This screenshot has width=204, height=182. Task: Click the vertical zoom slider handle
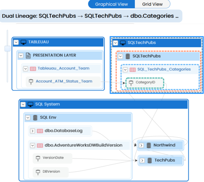coord(8,48)
